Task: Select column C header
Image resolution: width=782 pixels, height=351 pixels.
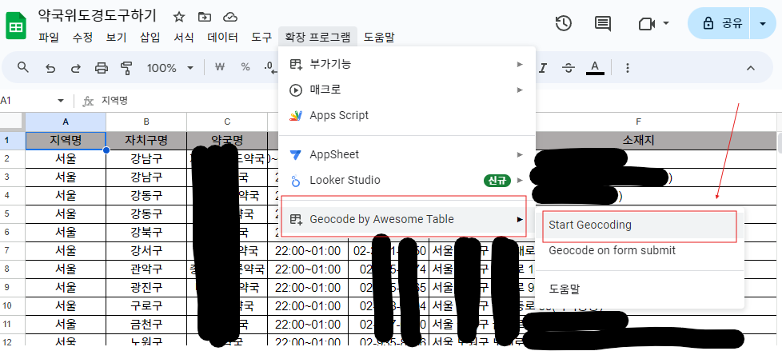Action: [227, 122]
